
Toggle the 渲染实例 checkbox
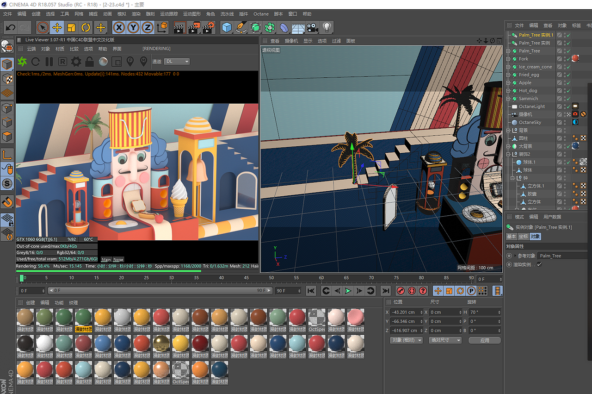(539, 265)
